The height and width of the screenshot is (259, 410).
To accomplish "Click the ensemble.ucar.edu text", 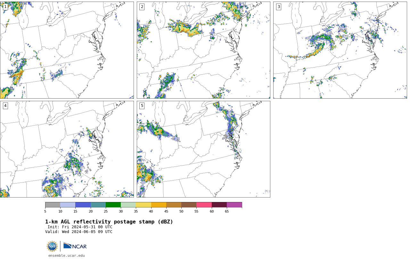I will (x=67, y=255).
